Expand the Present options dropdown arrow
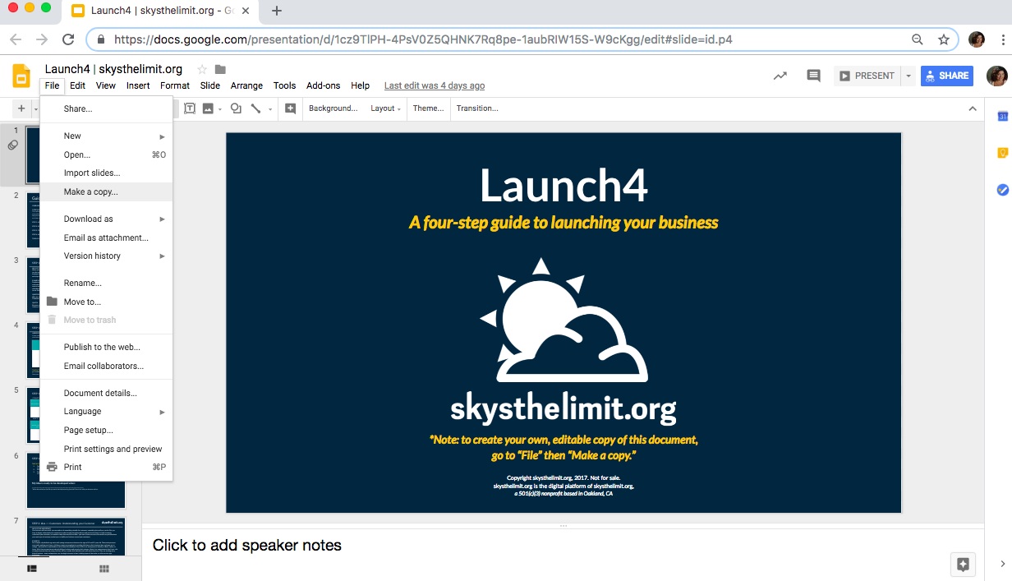 pos(908,76)
